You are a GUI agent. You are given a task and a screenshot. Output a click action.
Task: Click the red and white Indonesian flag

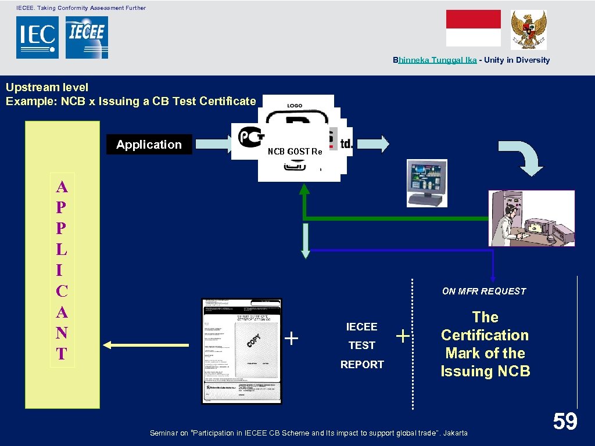coord(473,28)
